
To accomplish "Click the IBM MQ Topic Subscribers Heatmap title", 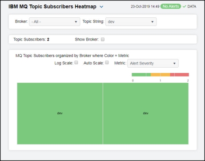I will (52, 7).
